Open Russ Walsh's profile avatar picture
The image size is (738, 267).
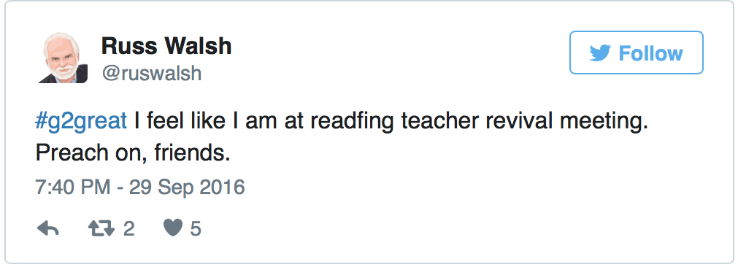[63, 58]
